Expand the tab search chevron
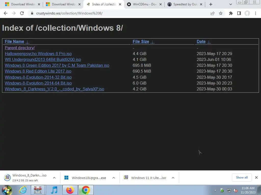Screen dimensions: 261x195 pos(230,4)
